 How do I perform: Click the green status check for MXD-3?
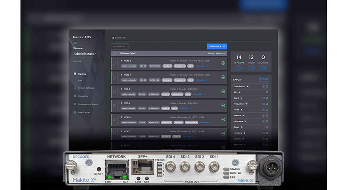223,91
